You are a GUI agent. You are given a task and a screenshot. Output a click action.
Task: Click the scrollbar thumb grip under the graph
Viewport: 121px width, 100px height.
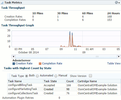[x=97, y=57]
